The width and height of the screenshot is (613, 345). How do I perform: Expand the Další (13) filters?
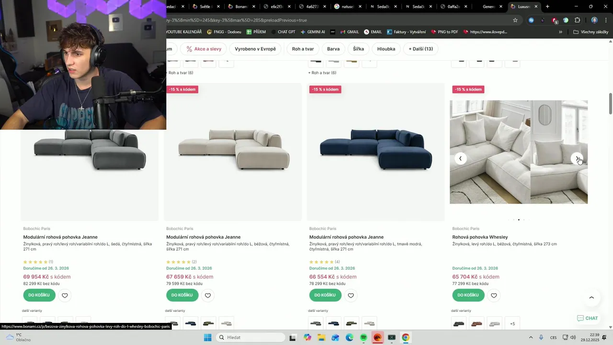tap(420, 49)
